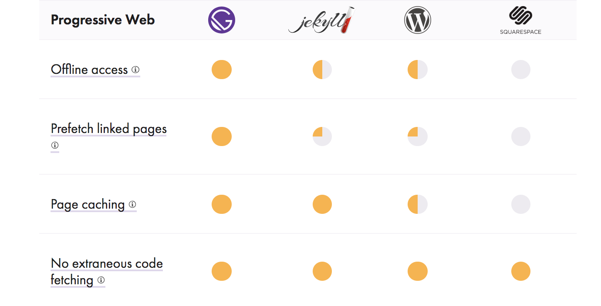Open info icon under Prefetch linked pages
601x306 pixels.
pos(54,145)
